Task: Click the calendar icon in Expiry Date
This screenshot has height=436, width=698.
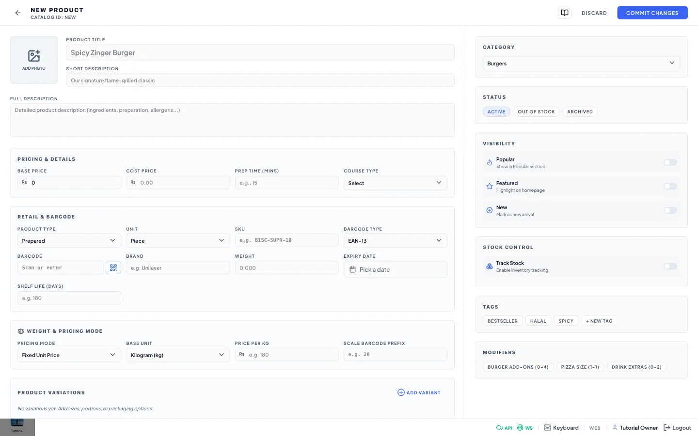Action: pos(353,270)
